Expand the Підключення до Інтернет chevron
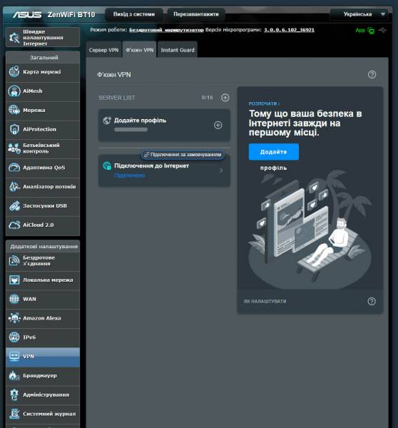 pyautogui.click(x=221, y=170)
